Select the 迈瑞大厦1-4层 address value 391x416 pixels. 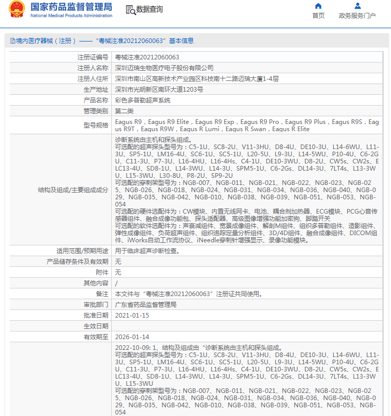pos(197,79)
